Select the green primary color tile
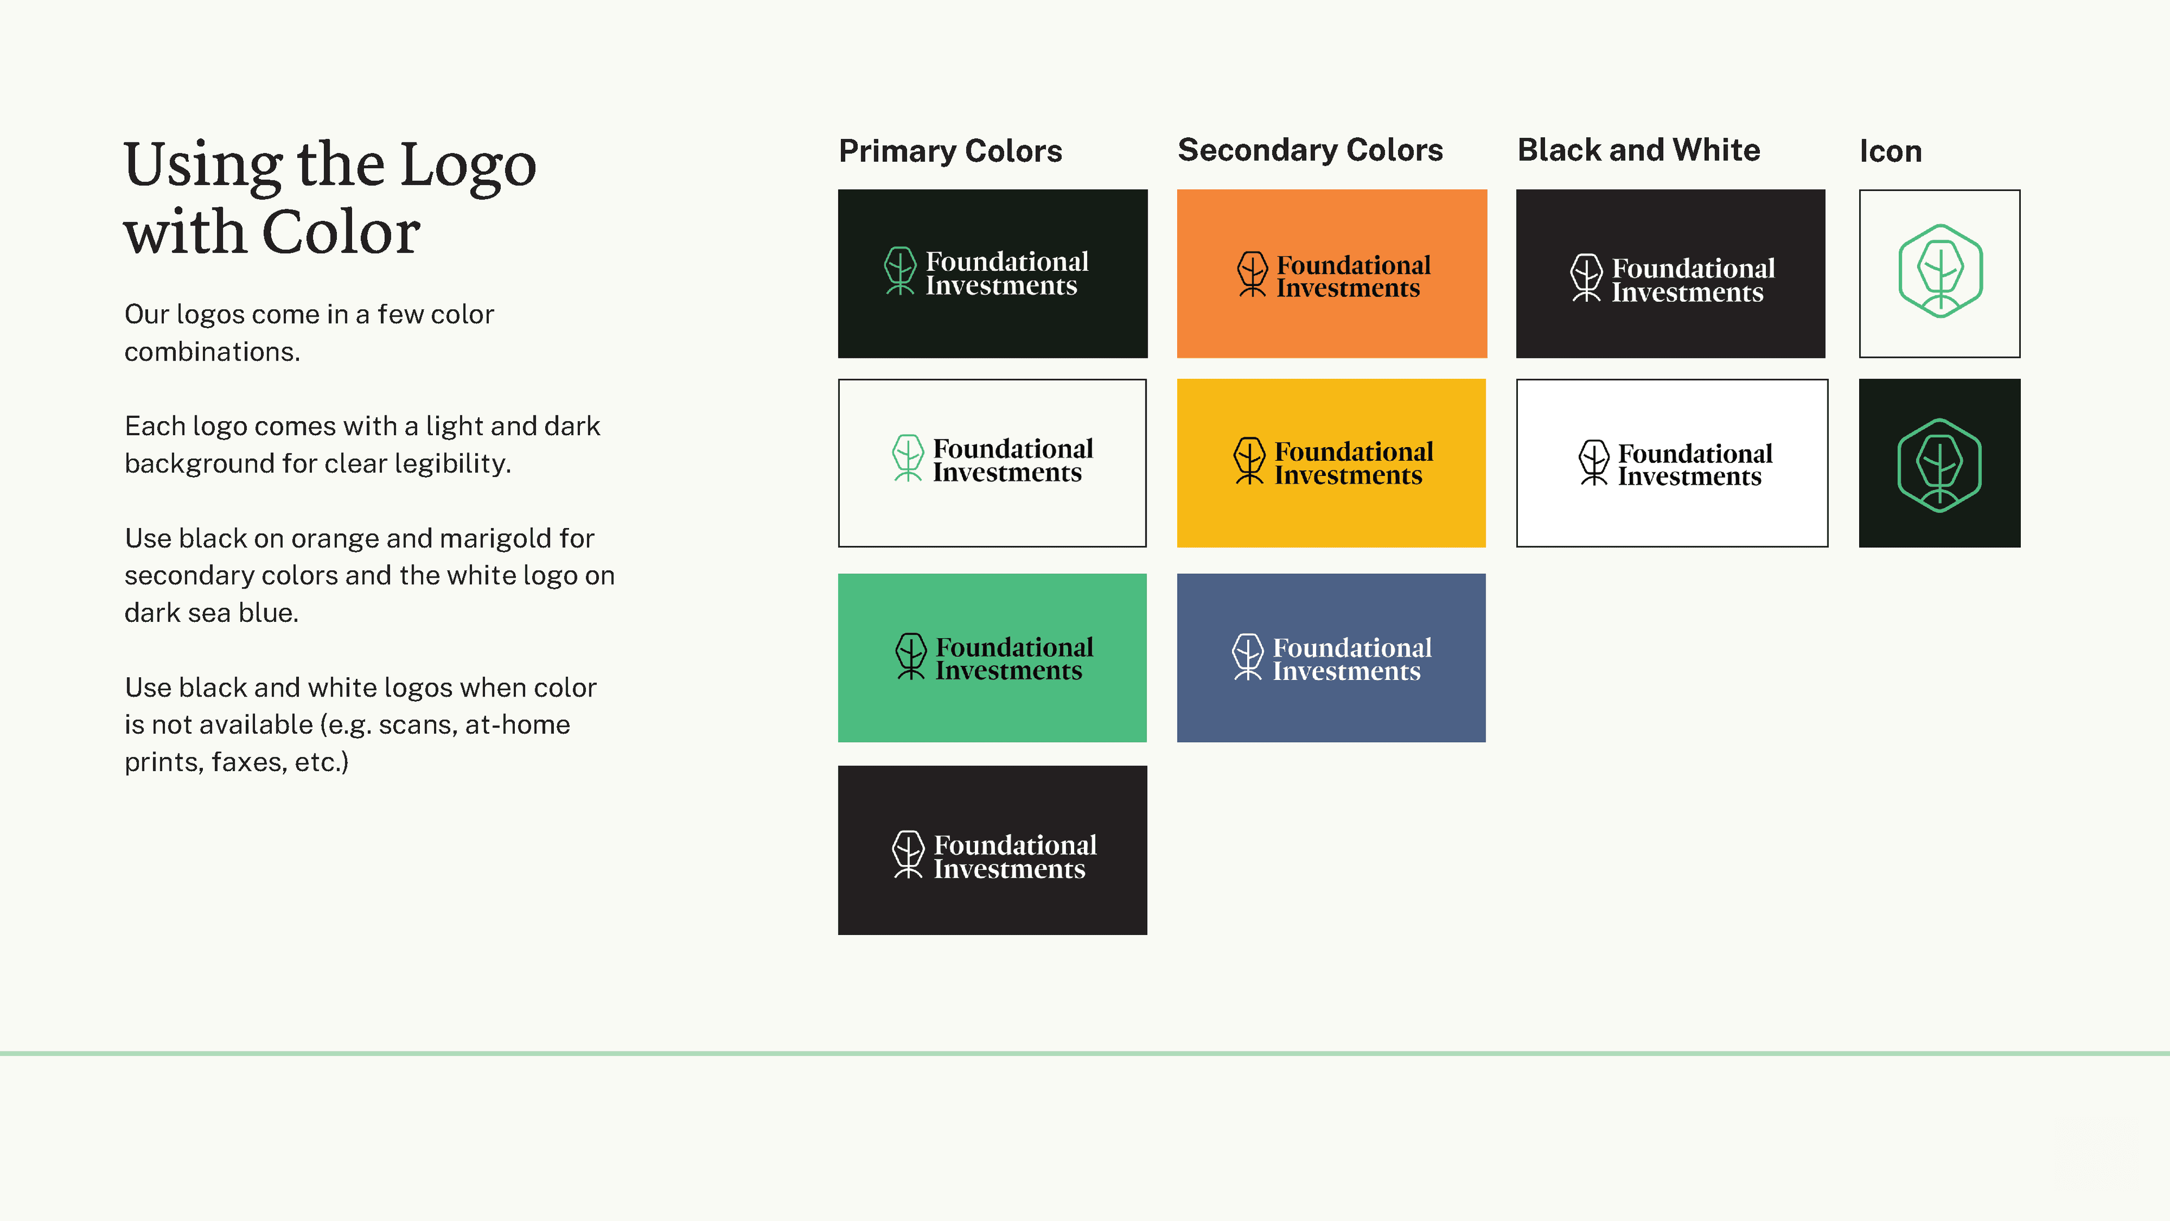This screenshot has height=1221, width=2170. pos(992,658)
